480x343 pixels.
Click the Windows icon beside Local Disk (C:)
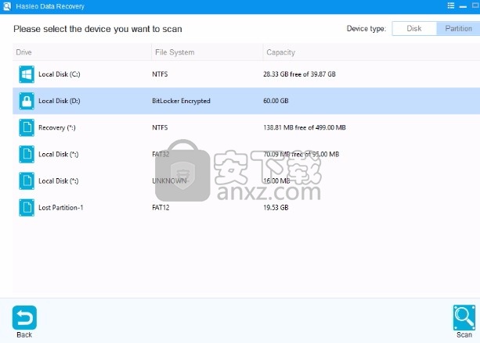click(x=27, y=74)
